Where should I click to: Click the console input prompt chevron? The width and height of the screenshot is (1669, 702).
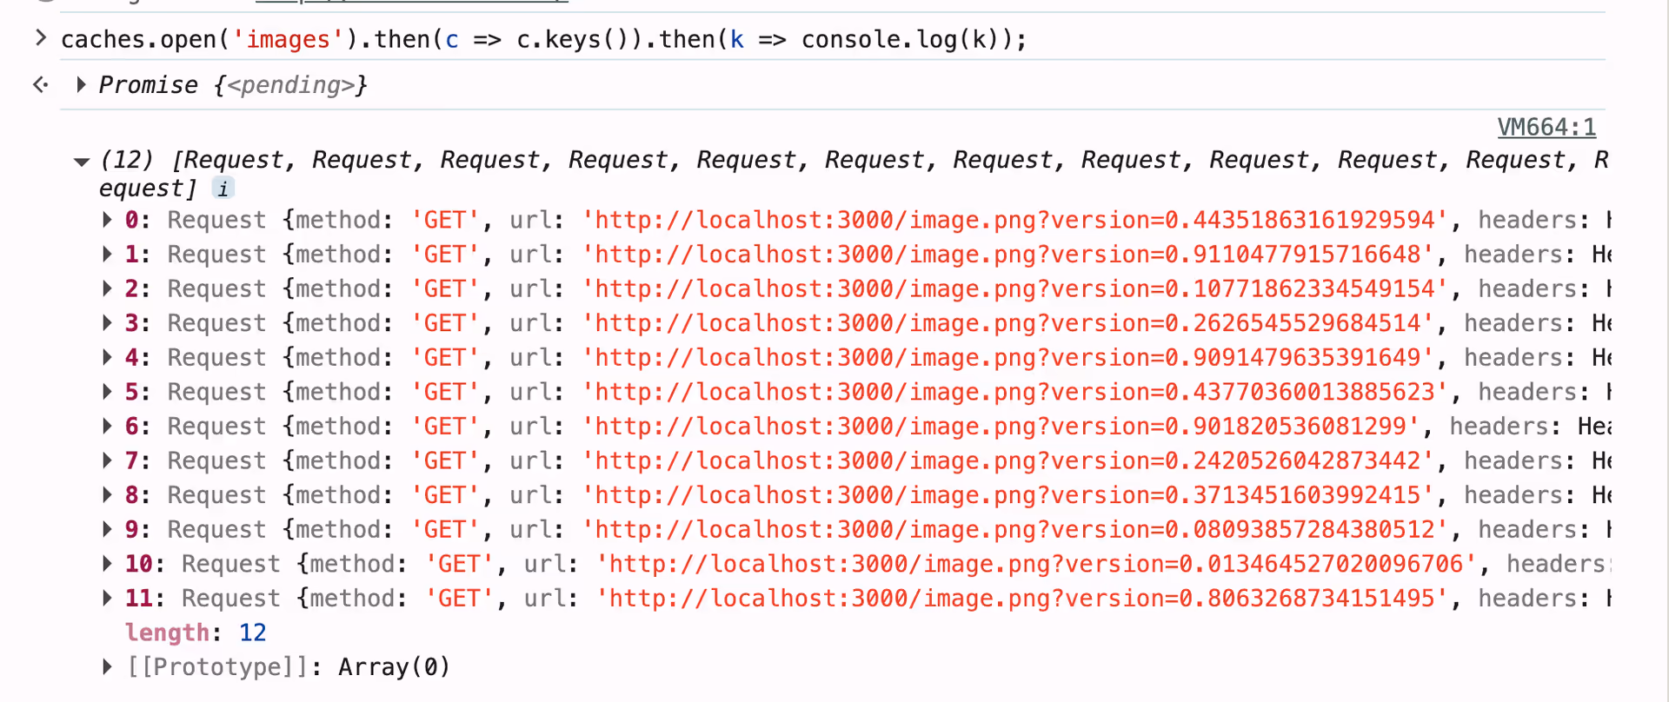pos(40,37)
